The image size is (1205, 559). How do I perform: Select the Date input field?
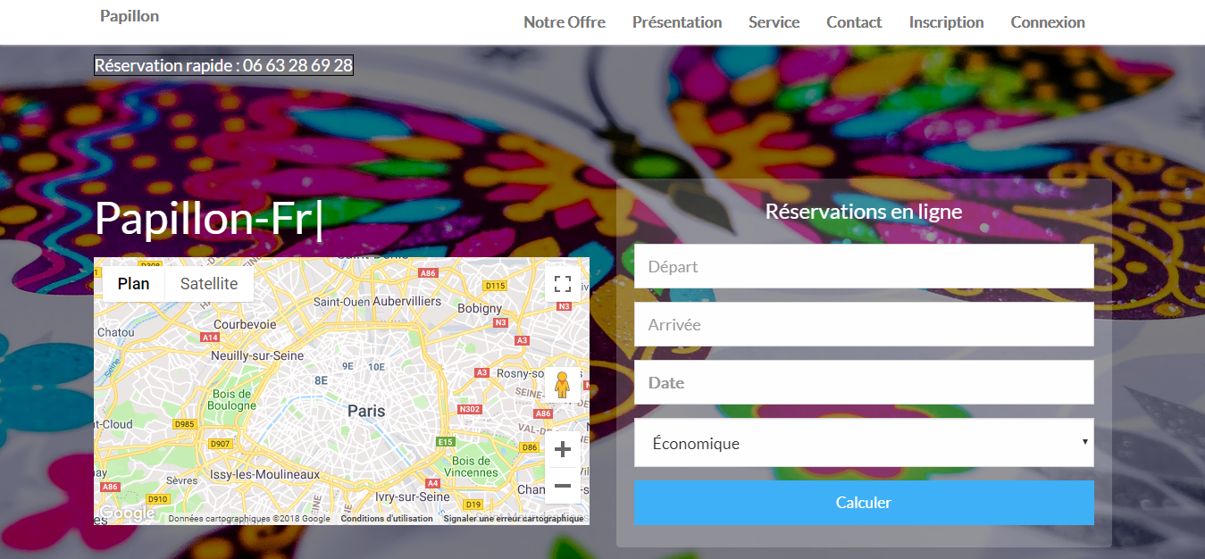[863, 382]
